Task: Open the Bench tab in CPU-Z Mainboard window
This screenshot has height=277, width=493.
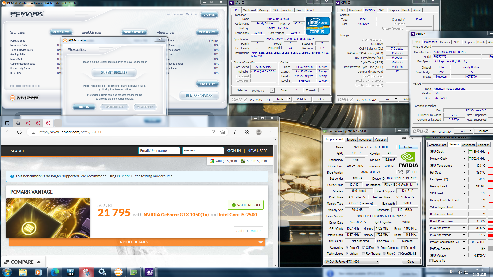Action: (481, 42)
